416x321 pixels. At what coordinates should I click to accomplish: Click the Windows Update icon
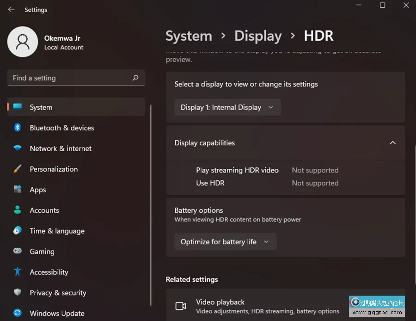(18, 313)
